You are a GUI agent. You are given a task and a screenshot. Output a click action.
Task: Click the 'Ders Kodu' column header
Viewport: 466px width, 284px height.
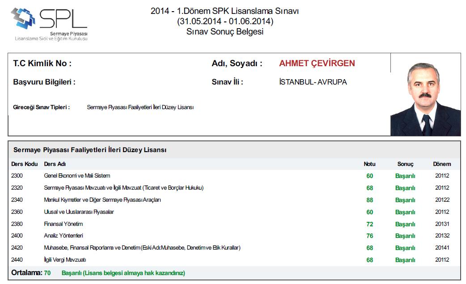click(24, 164)
